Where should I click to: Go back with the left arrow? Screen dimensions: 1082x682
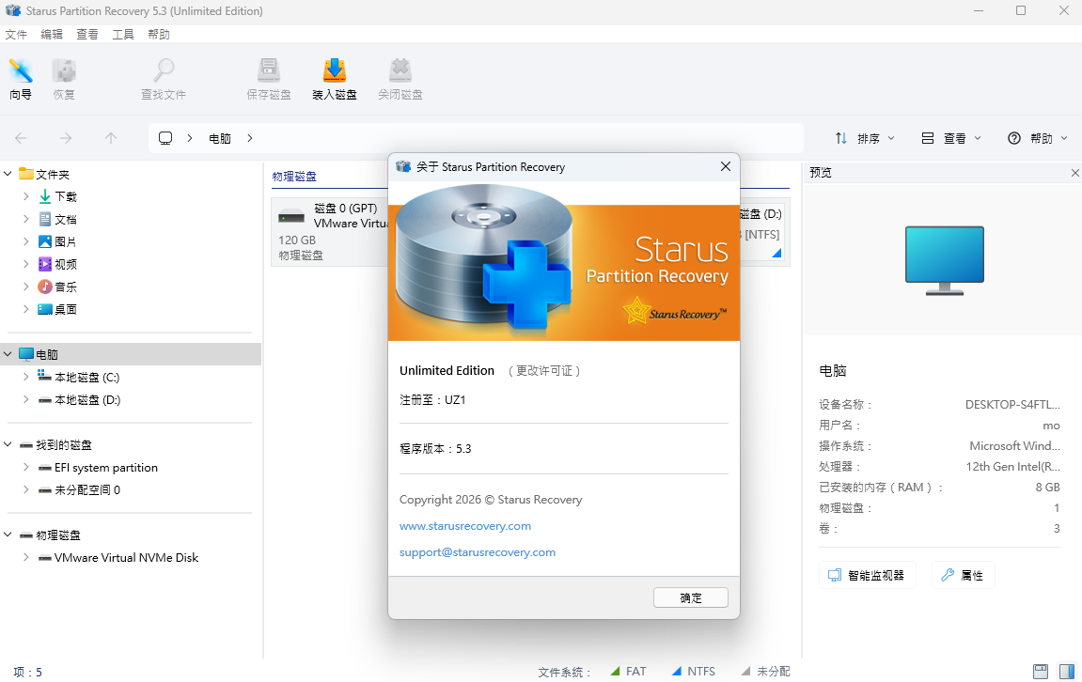(x=21, y=139)
